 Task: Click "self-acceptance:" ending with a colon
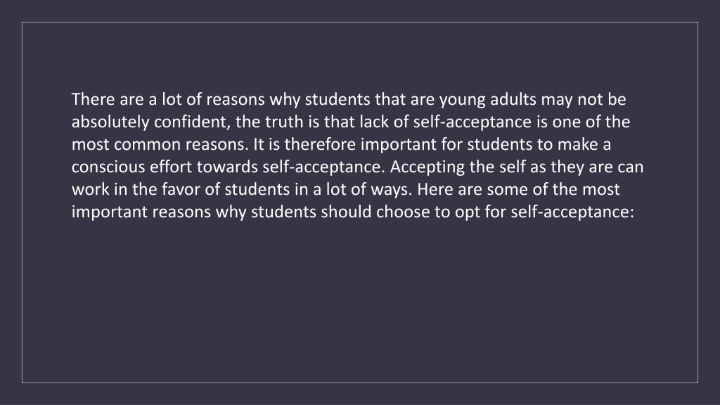[572, 212]
